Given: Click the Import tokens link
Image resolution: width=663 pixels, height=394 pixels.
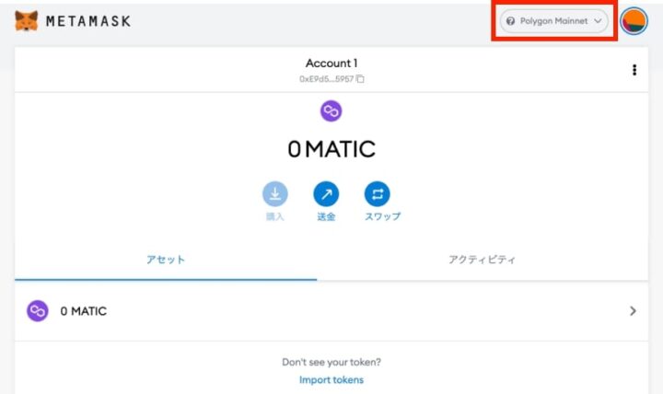Looking at the screenshot, I should pyautogui.click(x=331, y=379).
